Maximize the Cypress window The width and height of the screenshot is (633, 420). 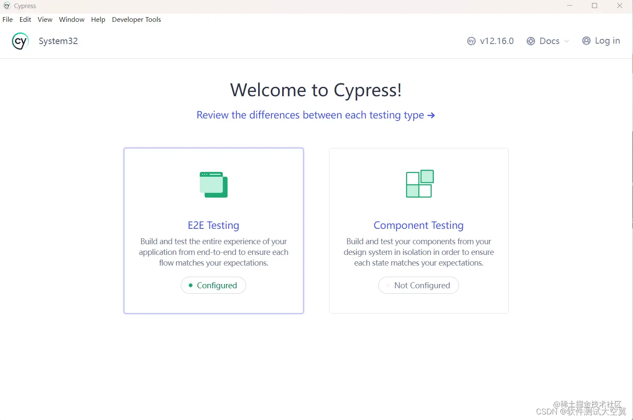595,6
